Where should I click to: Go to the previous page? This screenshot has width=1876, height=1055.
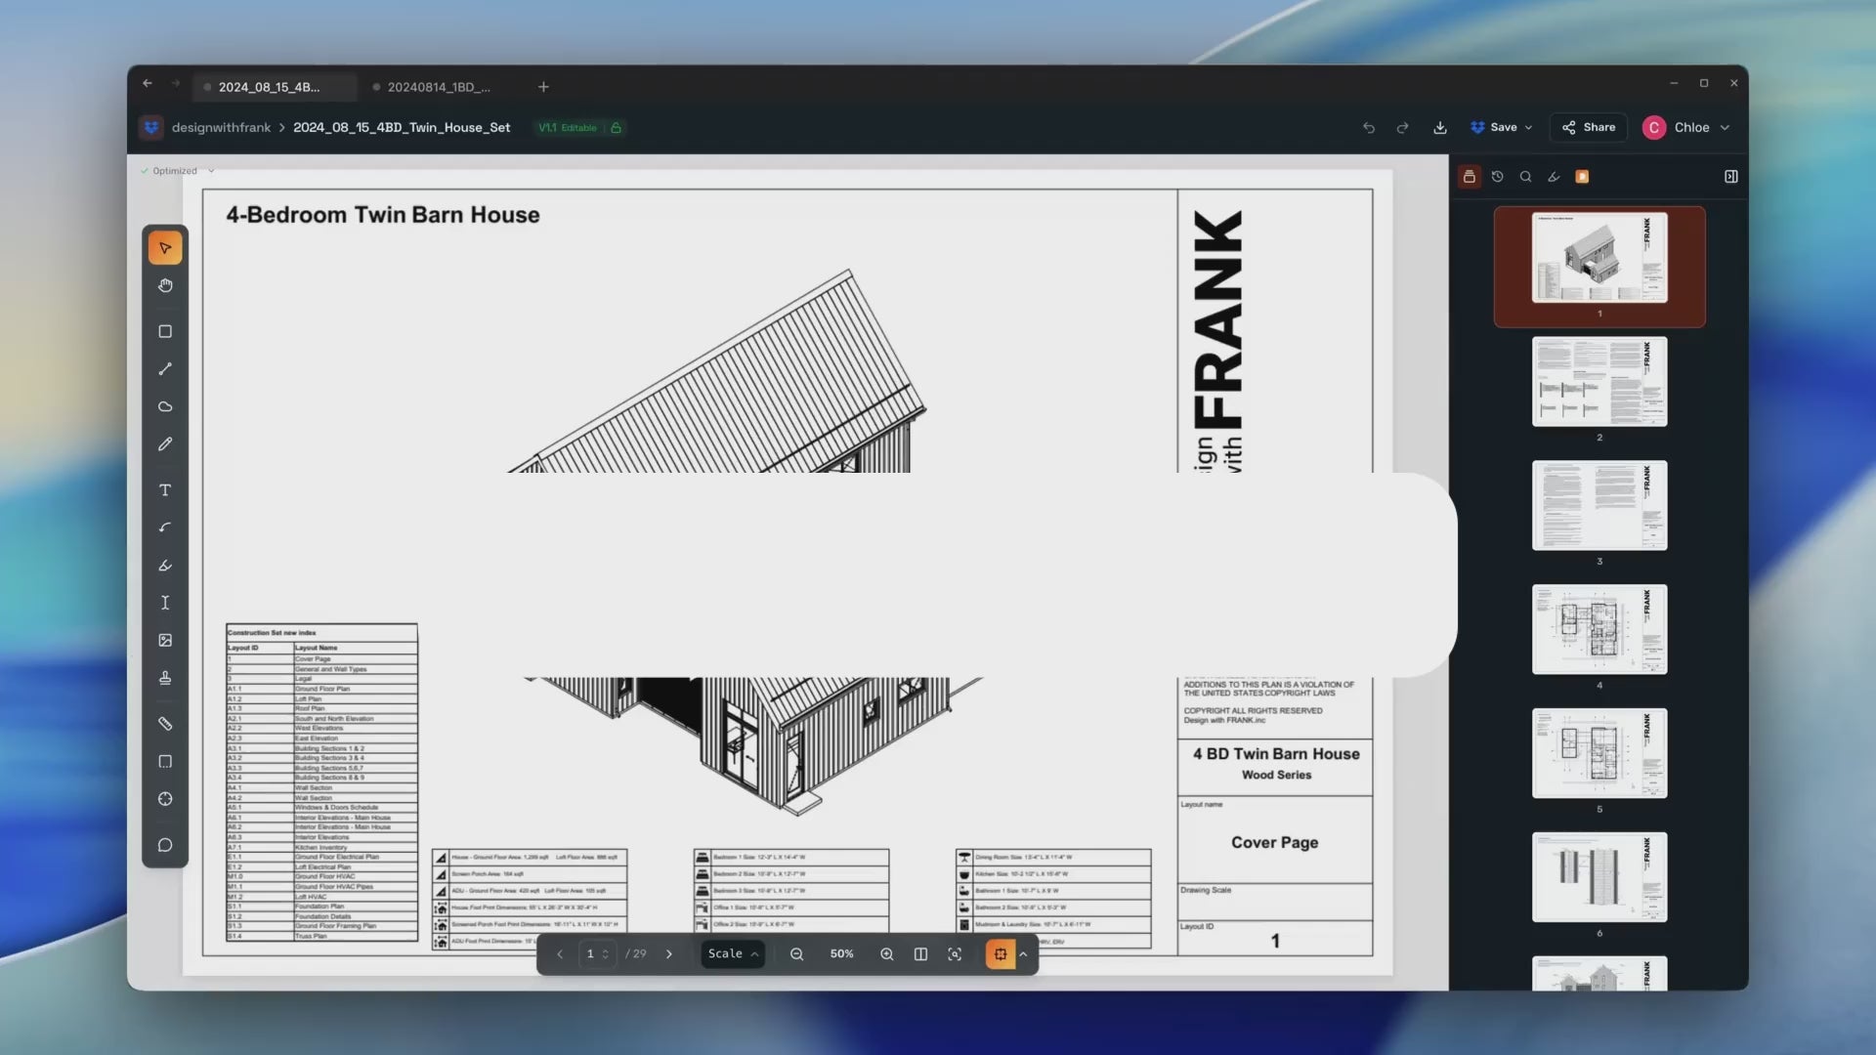coord(560,954)
